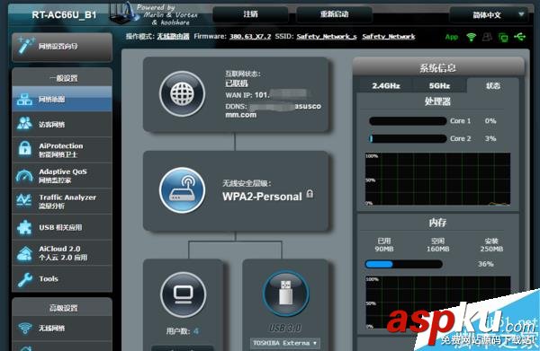Screen dimensions: 540x351
Task: Click the App link in header
Action: (452, 37)
